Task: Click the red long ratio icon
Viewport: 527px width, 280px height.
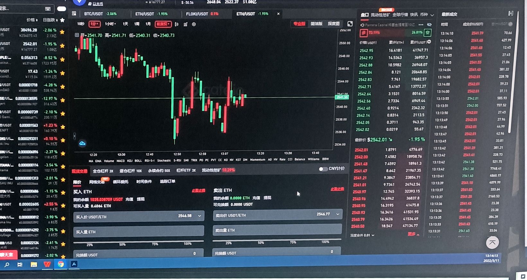Action: coord(363,33)
